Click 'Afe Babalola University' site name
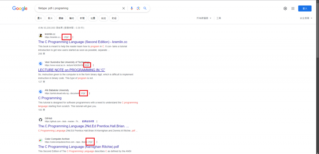The height and width of the screenshot is (154, 319). coord(57,90)
